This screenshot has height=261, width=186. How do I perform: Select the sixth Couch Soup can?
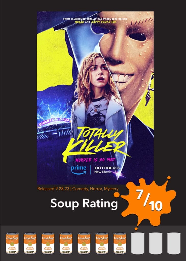tap(102, 243)
